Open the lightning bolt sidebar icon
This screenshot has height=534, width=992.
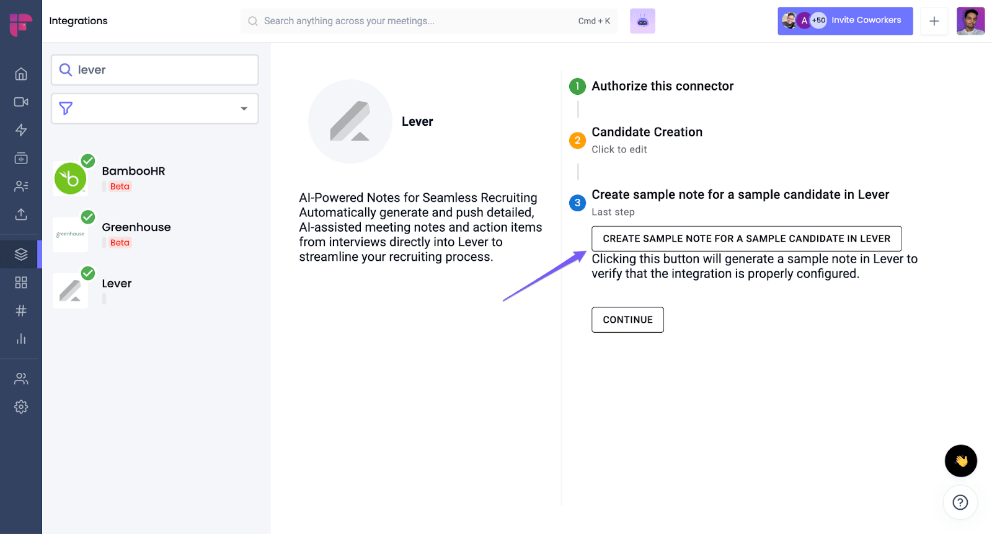point(21,129)
